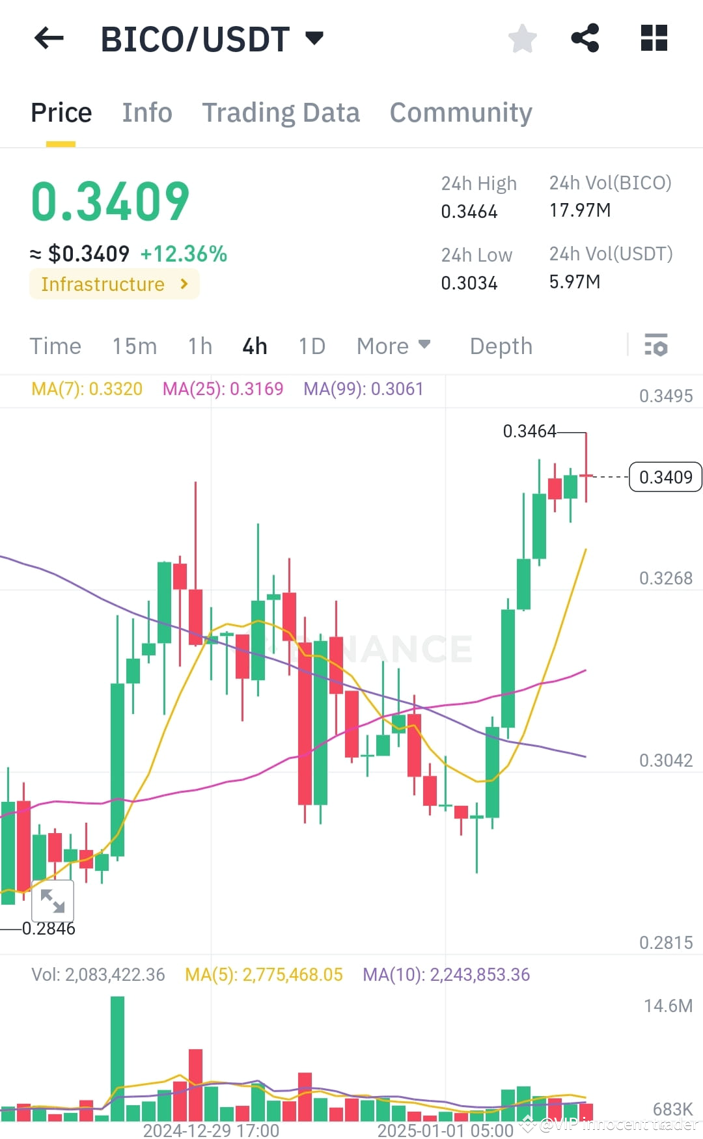Switch to the Trading Data tab
The height and width of the screenshot is (1139, 703).
(x=281, y=112)
